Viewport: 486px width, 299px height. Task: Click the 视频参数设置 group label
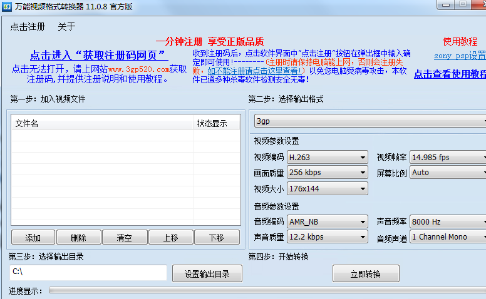(276, 141)
